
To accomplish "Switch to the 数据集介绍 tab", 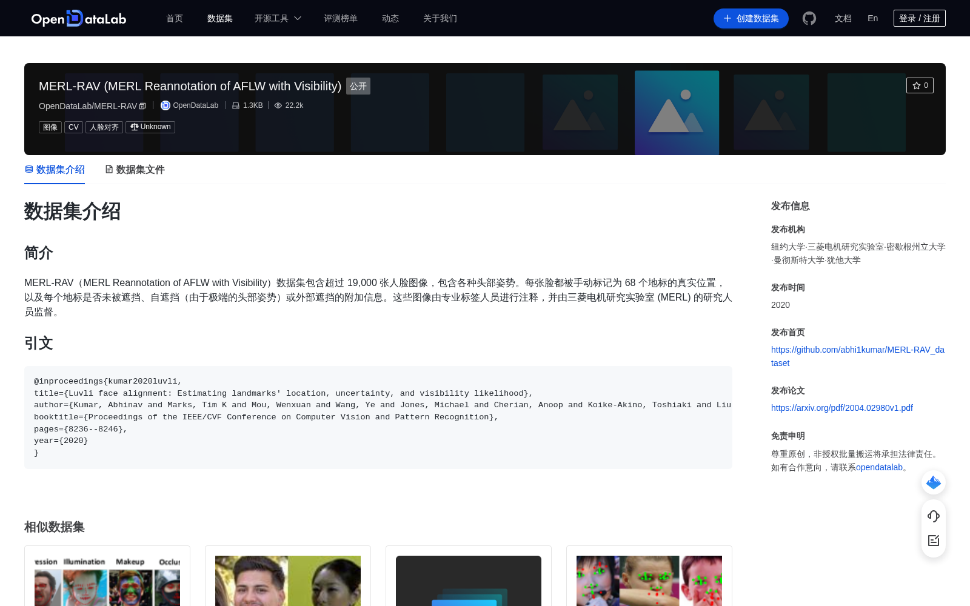I will point(55,170).
